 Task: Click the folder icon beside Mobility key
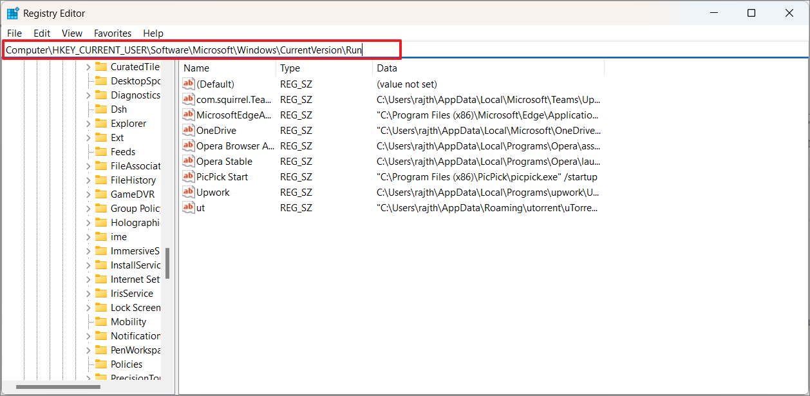[x=100, y=321]
